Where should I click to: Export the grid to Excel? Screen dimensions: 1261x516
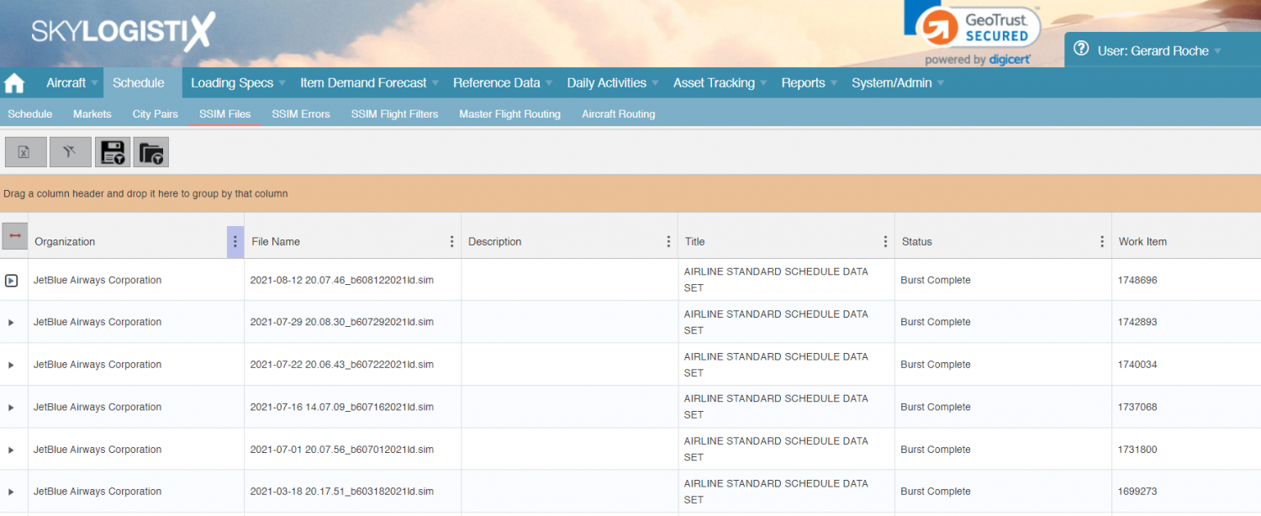pos(25,151)
